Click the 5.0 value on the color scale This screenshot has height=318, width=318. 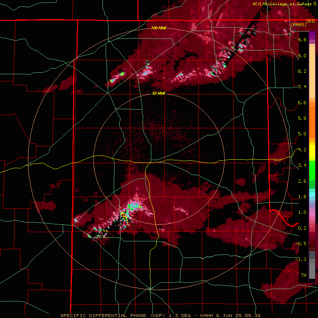pyautogui.click(x=302, y=134)
